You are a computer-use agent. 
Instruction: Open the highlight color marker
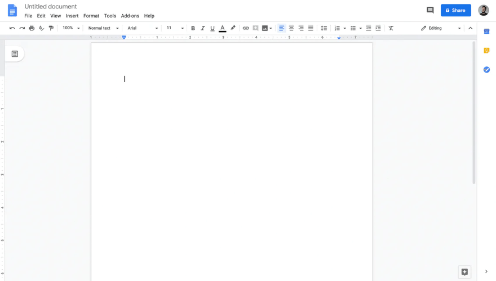[x=233, y=28]
